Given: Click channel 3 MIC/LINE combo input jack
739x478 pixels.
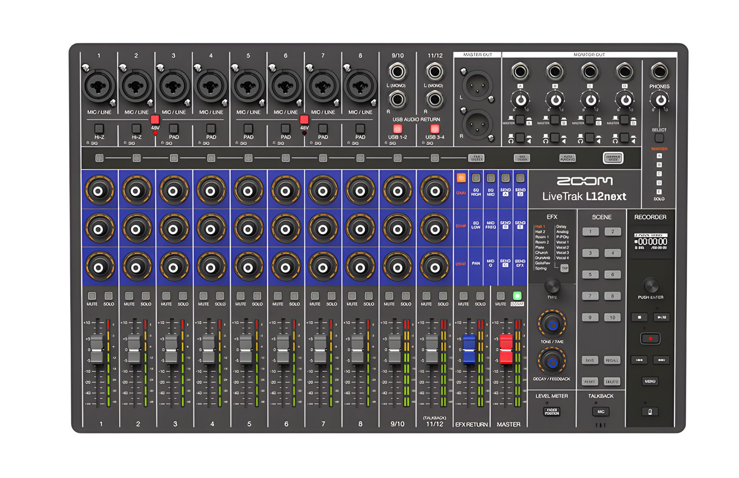Looking at the screenshot, I should click(173, 86).
